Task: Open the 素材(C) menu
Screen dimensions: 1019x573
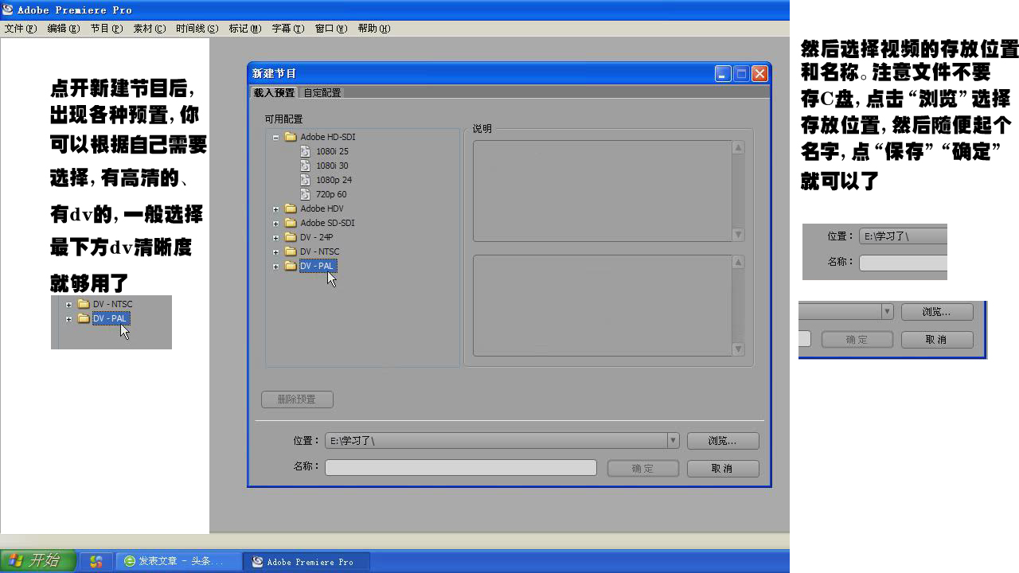Action: (x=150, y=29)
